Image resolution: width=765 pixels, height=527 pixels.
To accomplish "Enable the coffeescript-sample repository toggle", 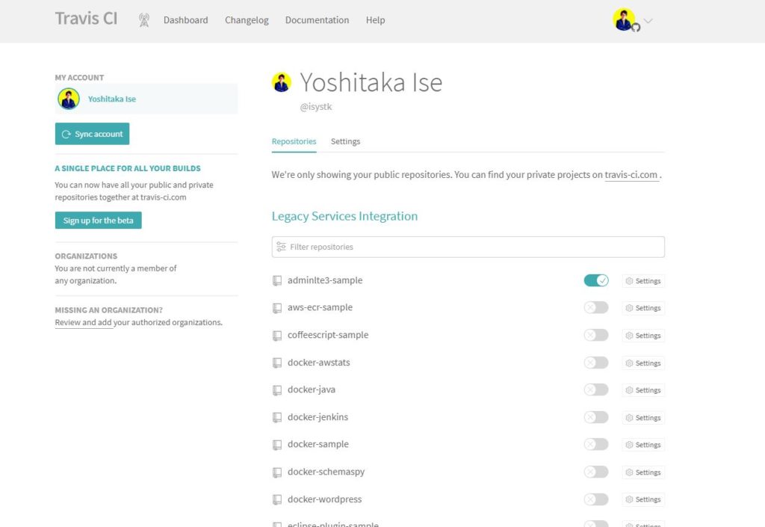I will [x=596, y=335].
